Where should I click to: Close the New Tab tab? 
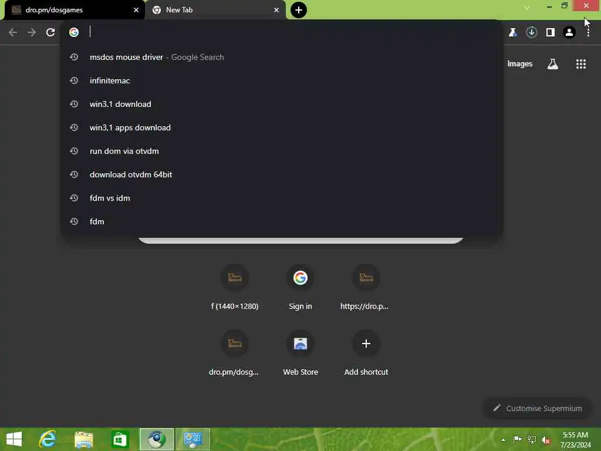pyautogui.click(x=276, y=10)
